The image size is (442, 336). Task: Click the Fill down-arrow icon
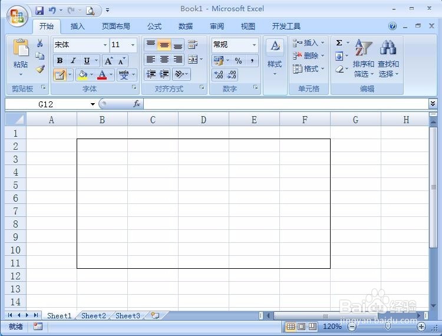coord(339,56)
